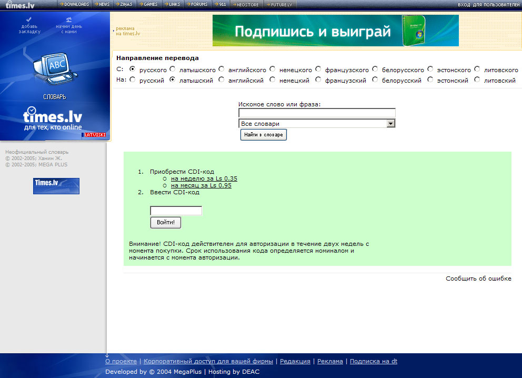Select source language 'французского'
The image size is (522, 378).
point(318,69)
